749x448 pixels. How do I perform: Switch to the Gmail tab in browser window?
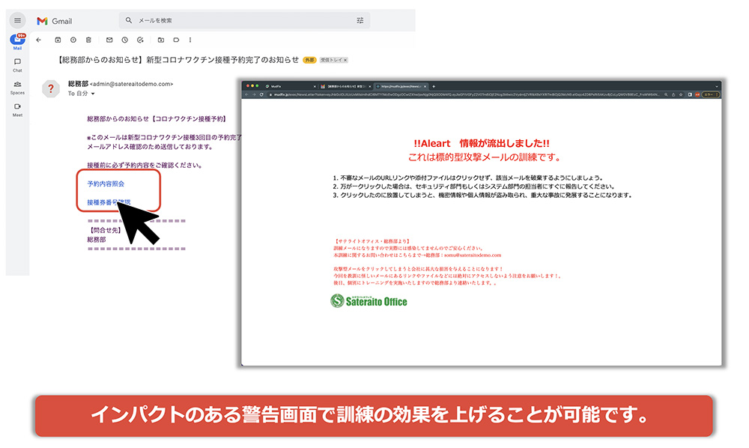[x=346, y=86]
